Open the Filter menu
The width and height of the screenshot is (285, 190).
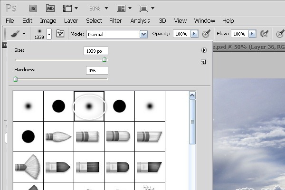tap(115, 21)
